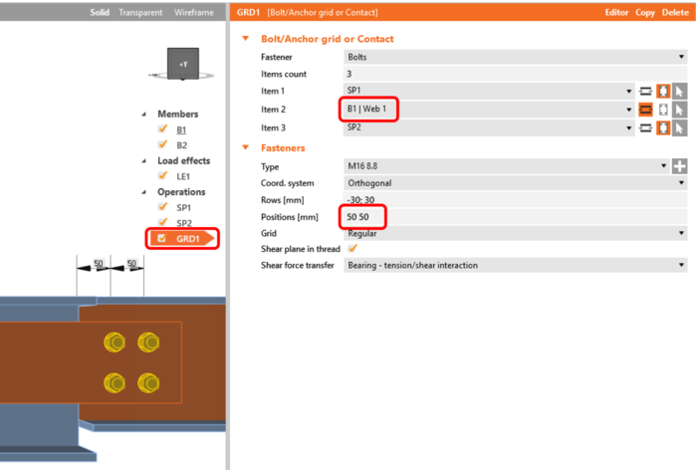Click the pick-in-scene cursor icon for Item 2
The image size is (697, 470).
pyautogui.click(x=679, y=110)
